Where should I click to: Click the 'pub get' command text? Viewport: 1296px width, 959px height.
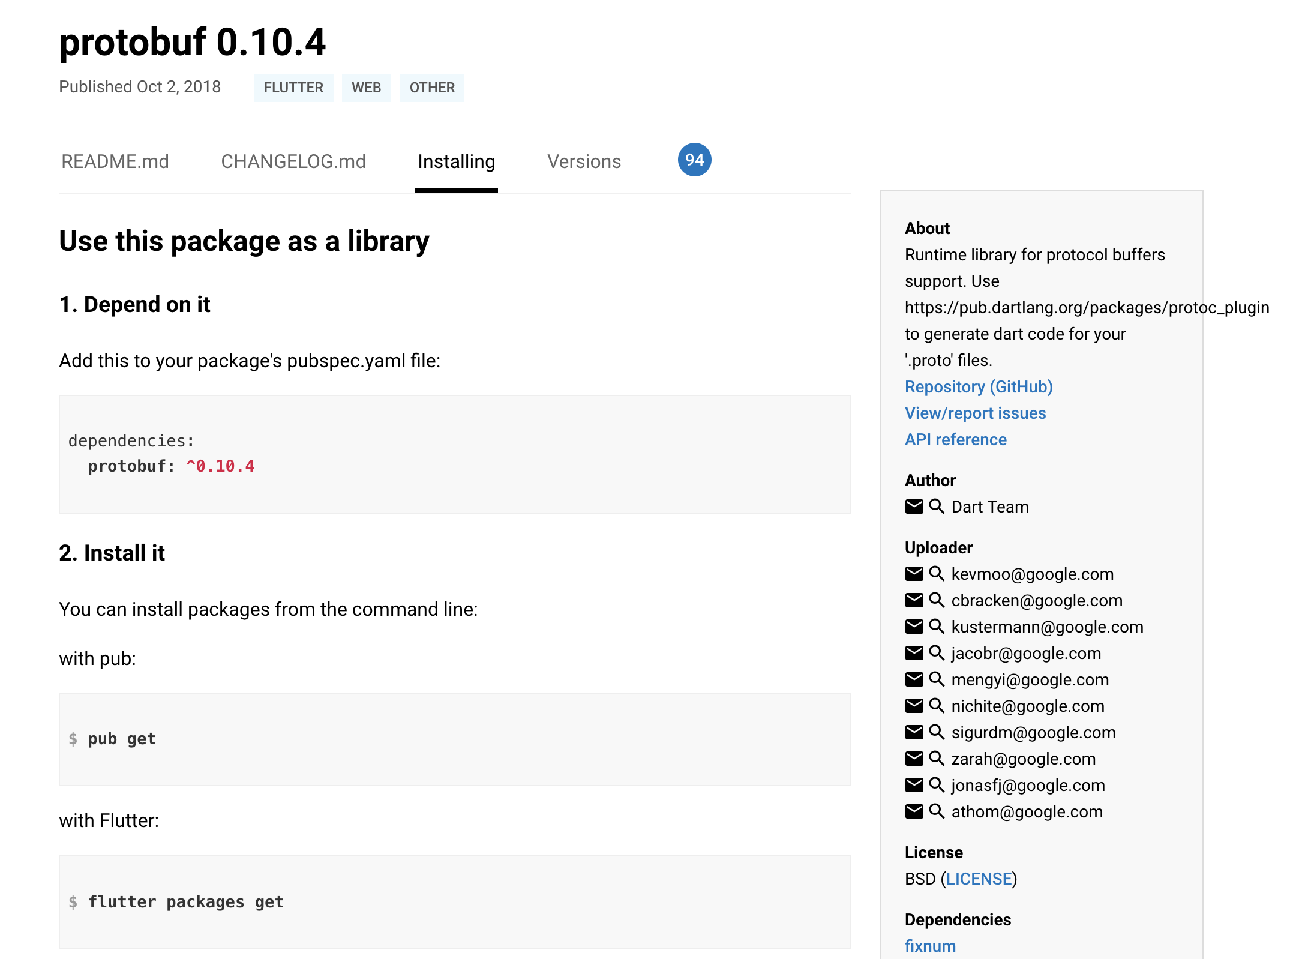pyautogui.click(x=122, y=739)
